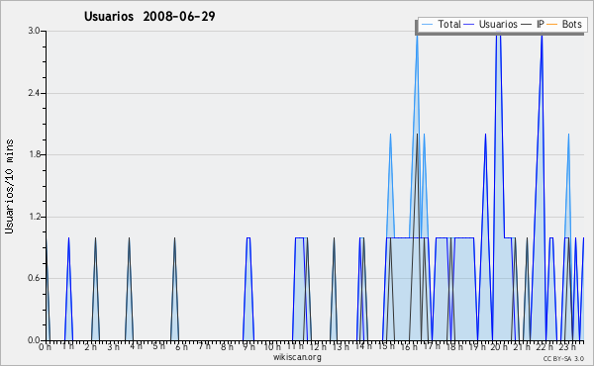This screenshot has height=366, width=594.
Task: Click the '7 h' x-axis label
Action: (204, 346)
